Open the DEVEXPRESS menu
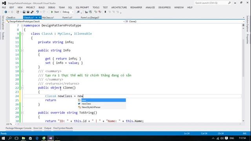The image size is (251, 141). pyautogui.click(x=164, y=7)
